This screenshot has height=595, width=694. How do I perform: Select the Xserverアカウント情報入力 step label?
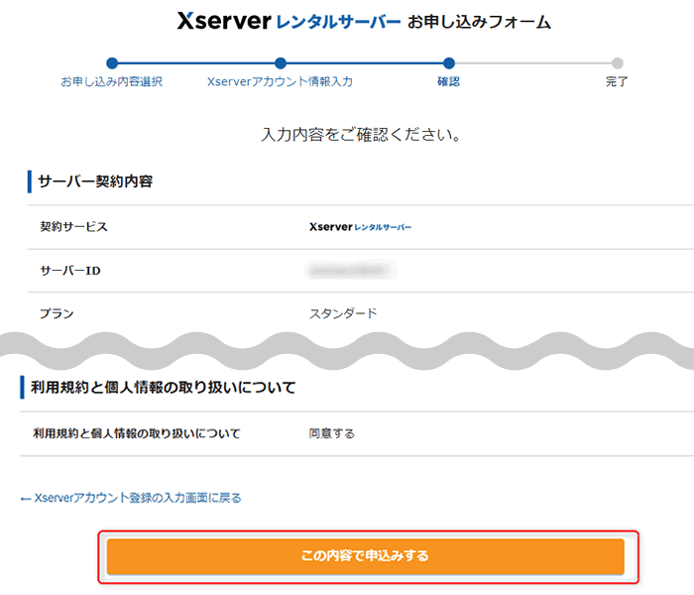pyautogui.click(x=281, y=81)
